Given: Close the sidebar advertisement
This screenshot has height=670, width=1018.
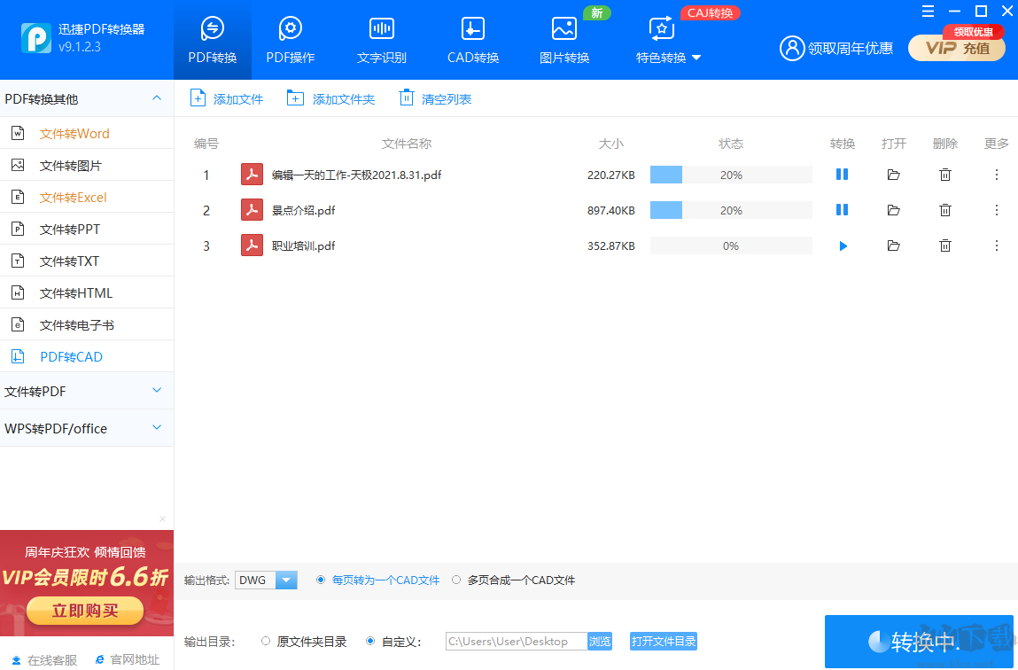Looking at the screenshot, I should [162, 518].
